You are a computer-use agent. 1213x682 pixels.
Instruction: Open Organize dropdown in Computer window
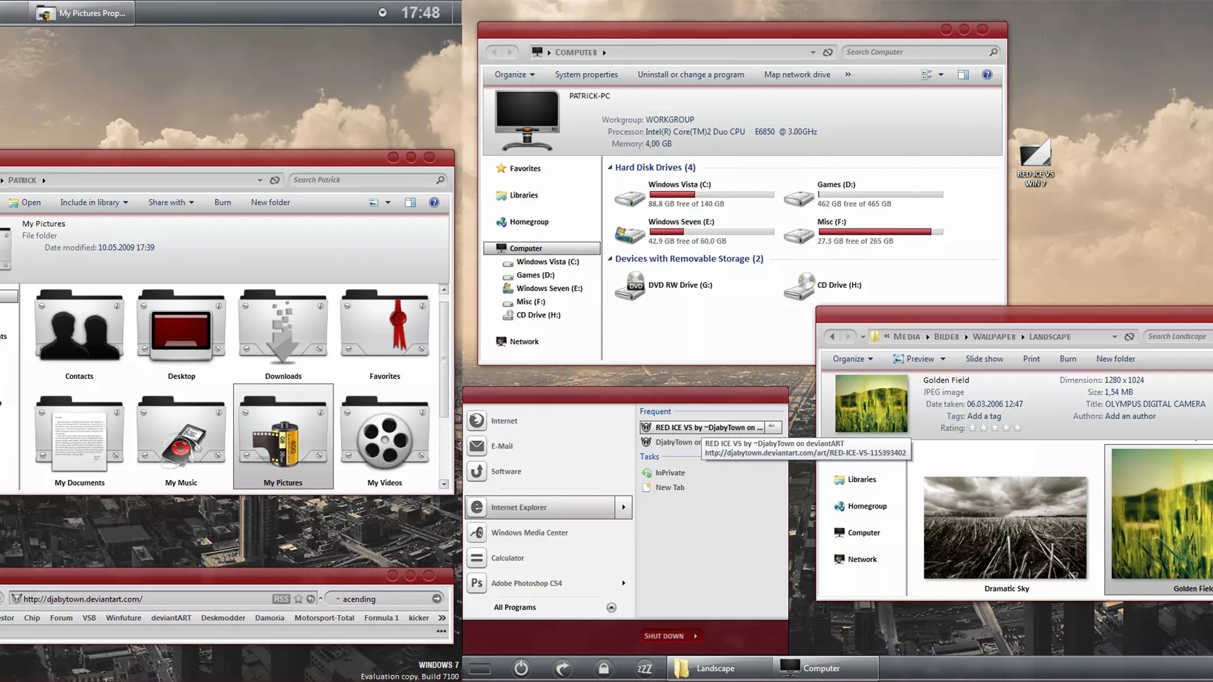click(514, 75)
